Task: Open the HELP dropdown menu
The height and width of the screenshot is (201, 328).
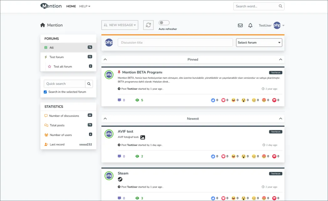Action: click(x=85, y=6)
